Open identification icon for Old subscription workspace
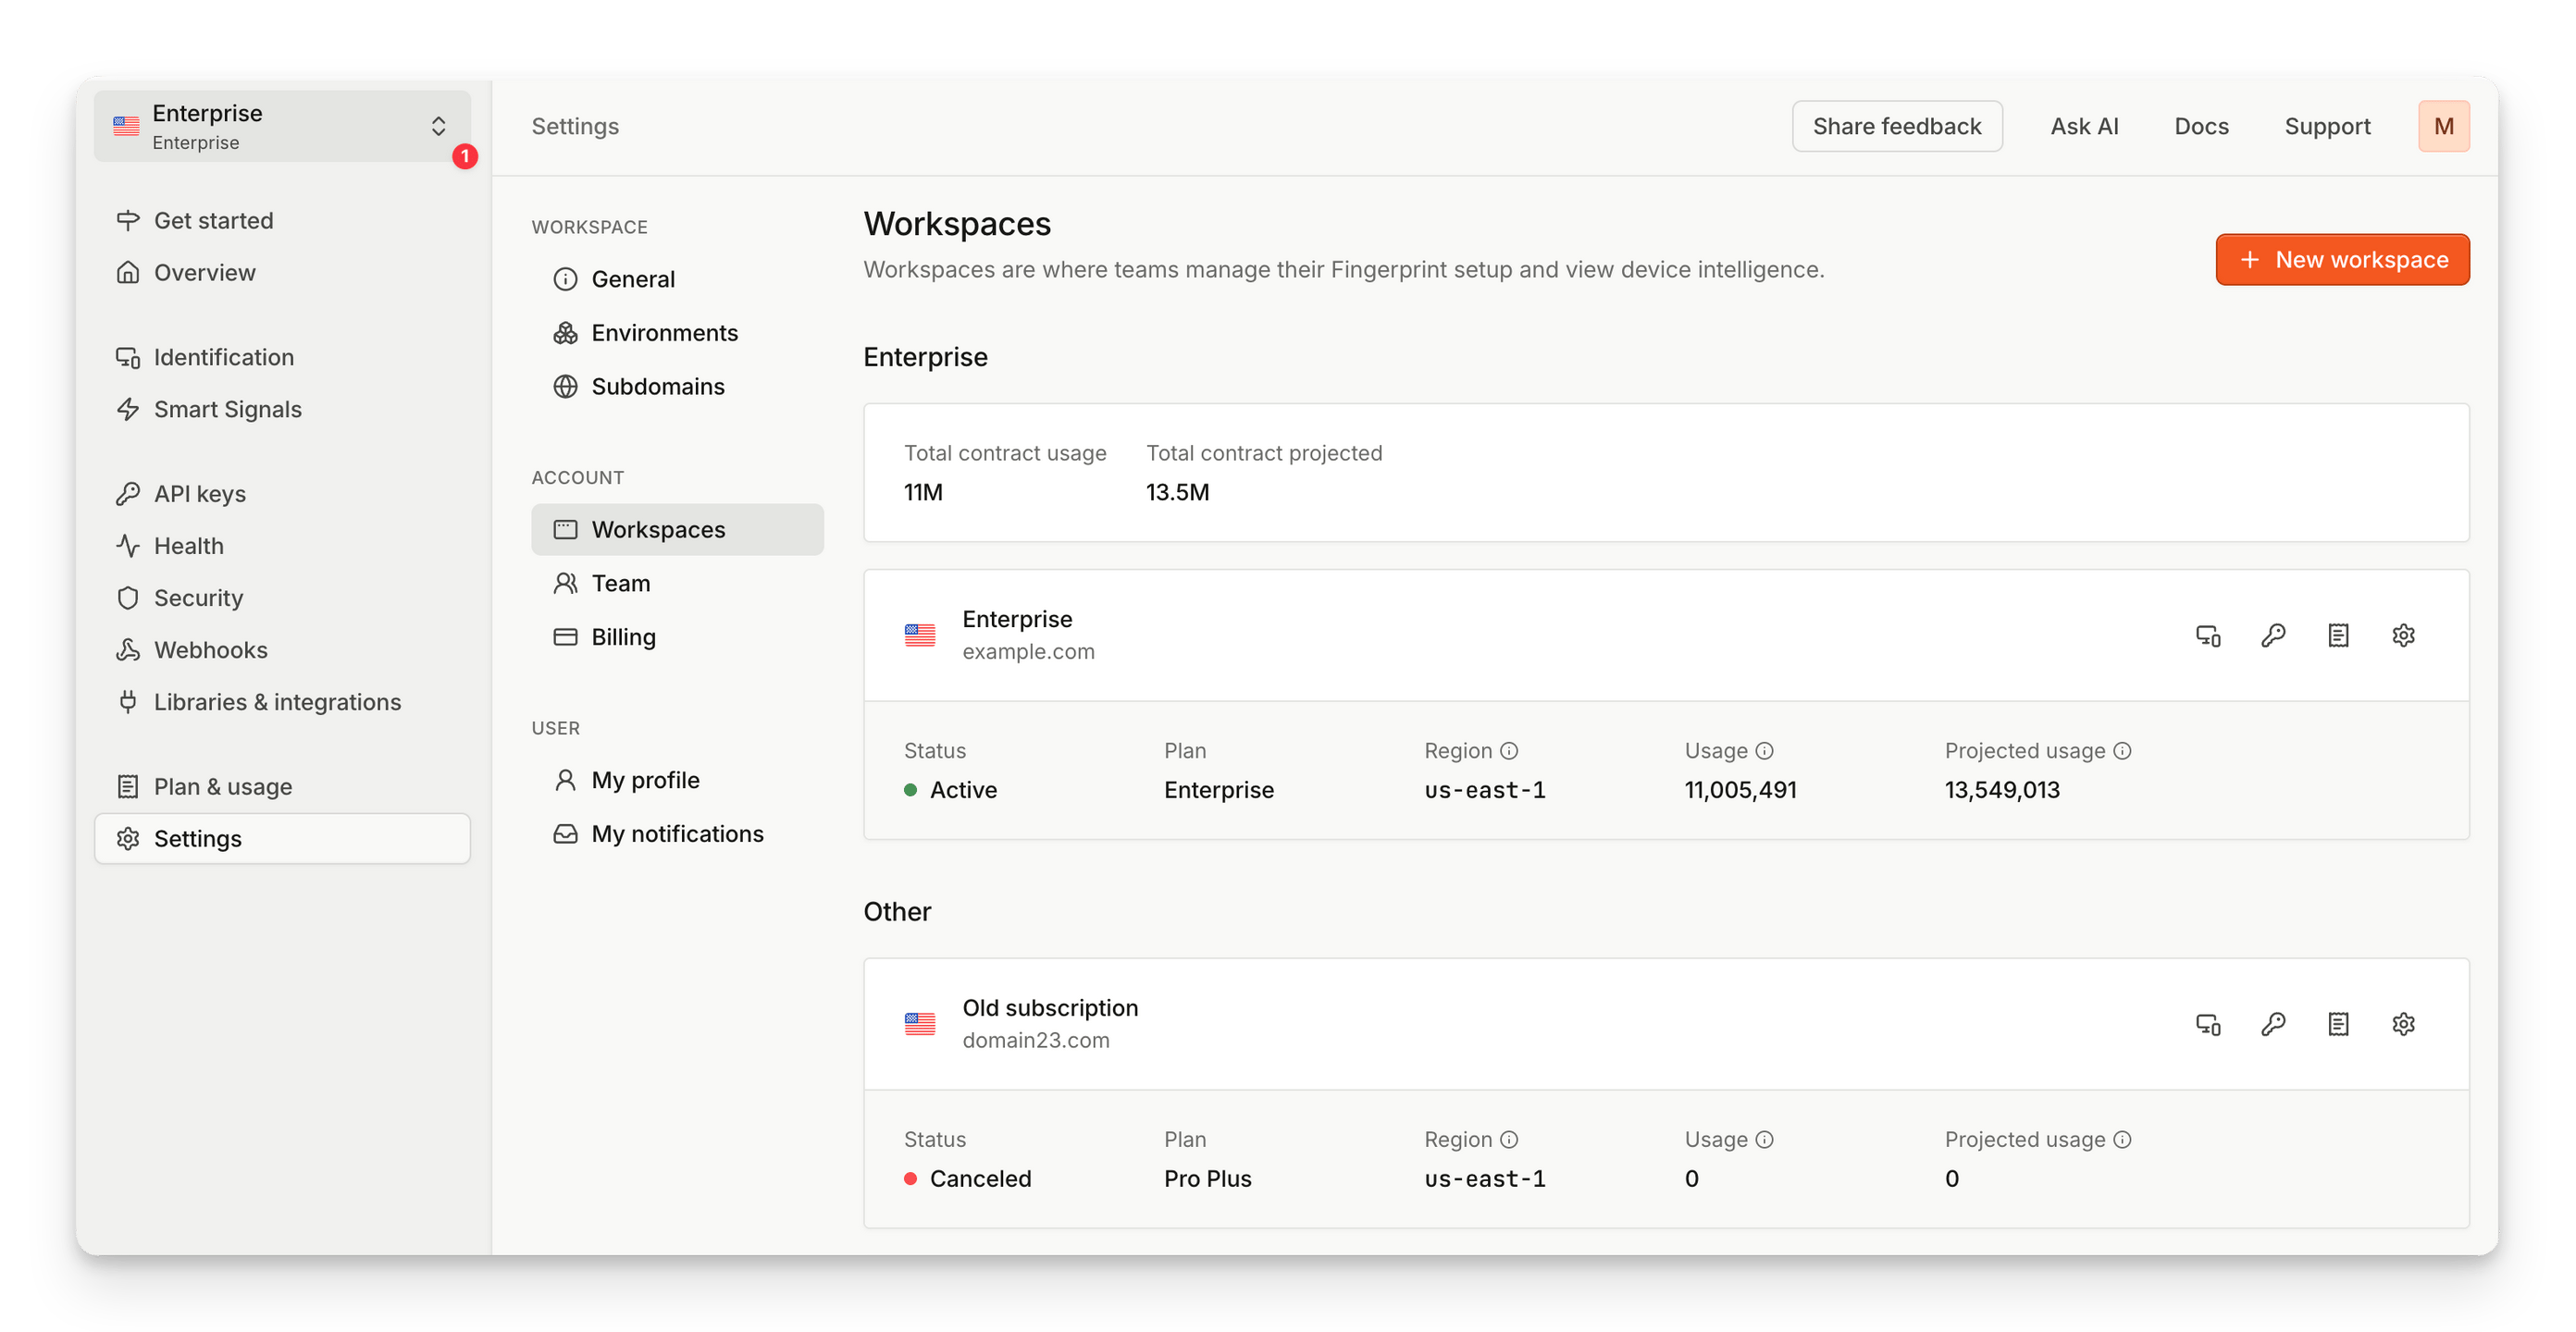 click(x=2208, y=1025)
